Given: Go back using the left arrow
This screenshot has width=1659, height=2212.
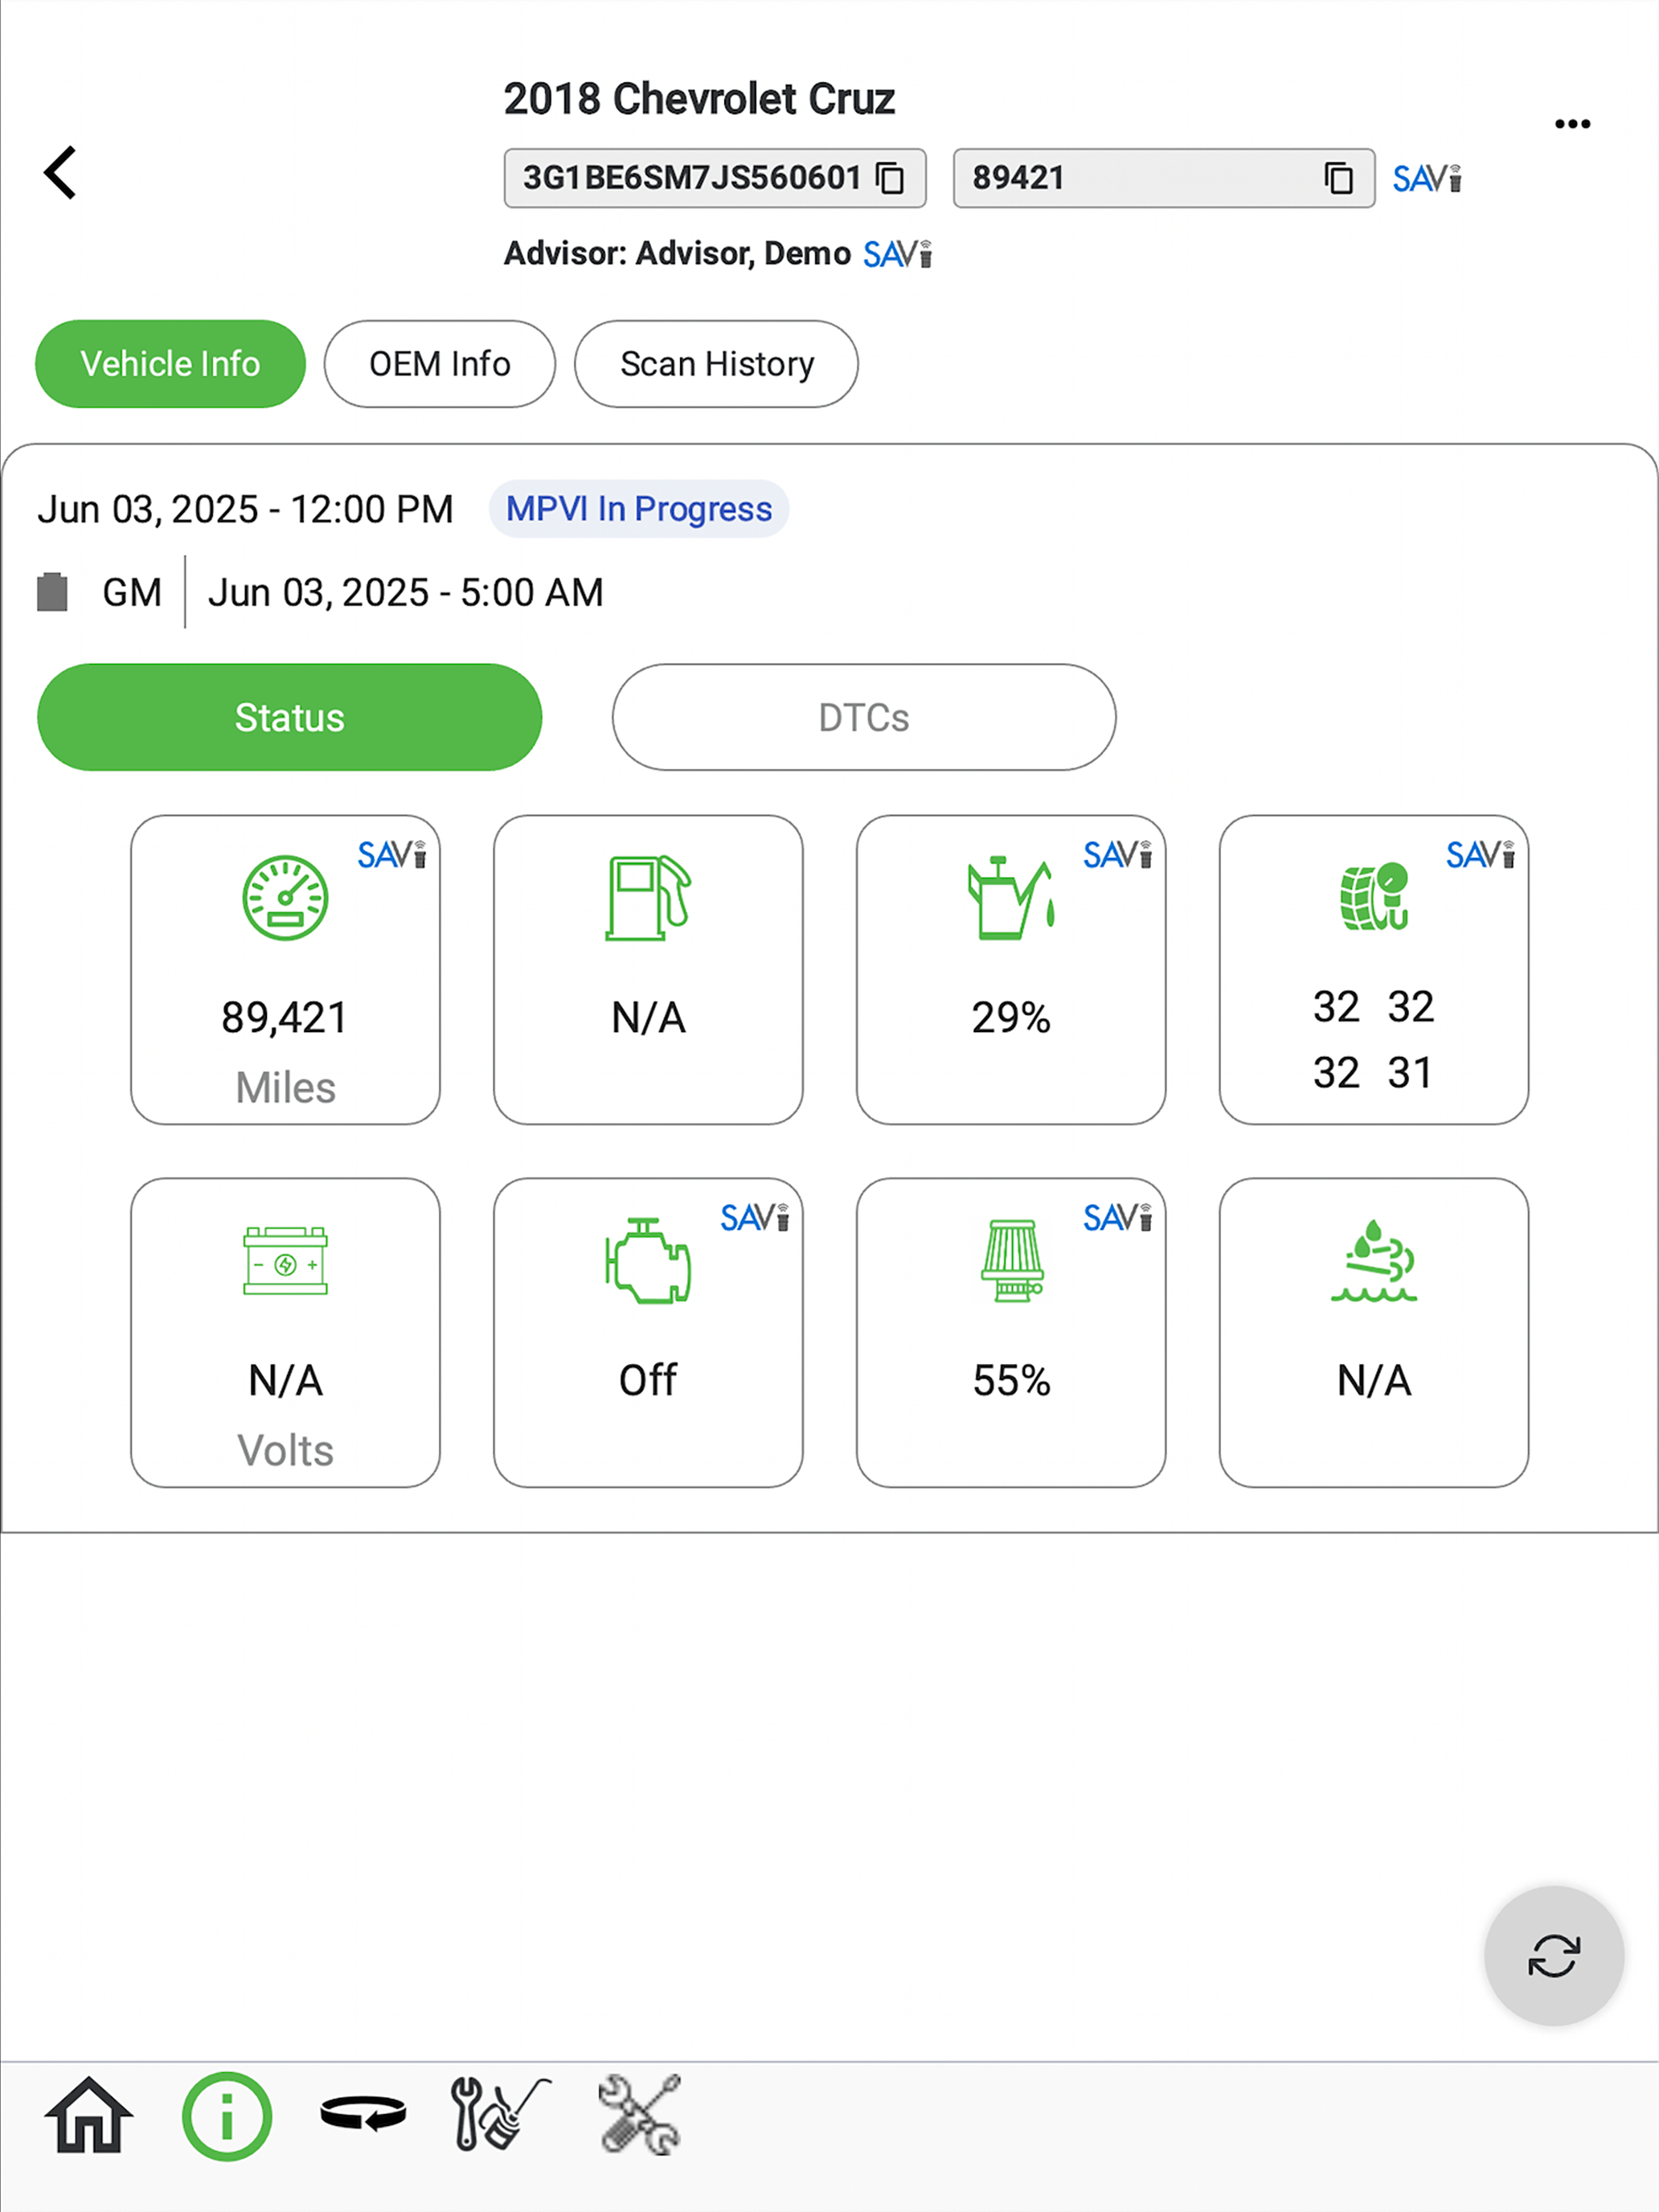Looking at the screenshot, I should point(60,173).
